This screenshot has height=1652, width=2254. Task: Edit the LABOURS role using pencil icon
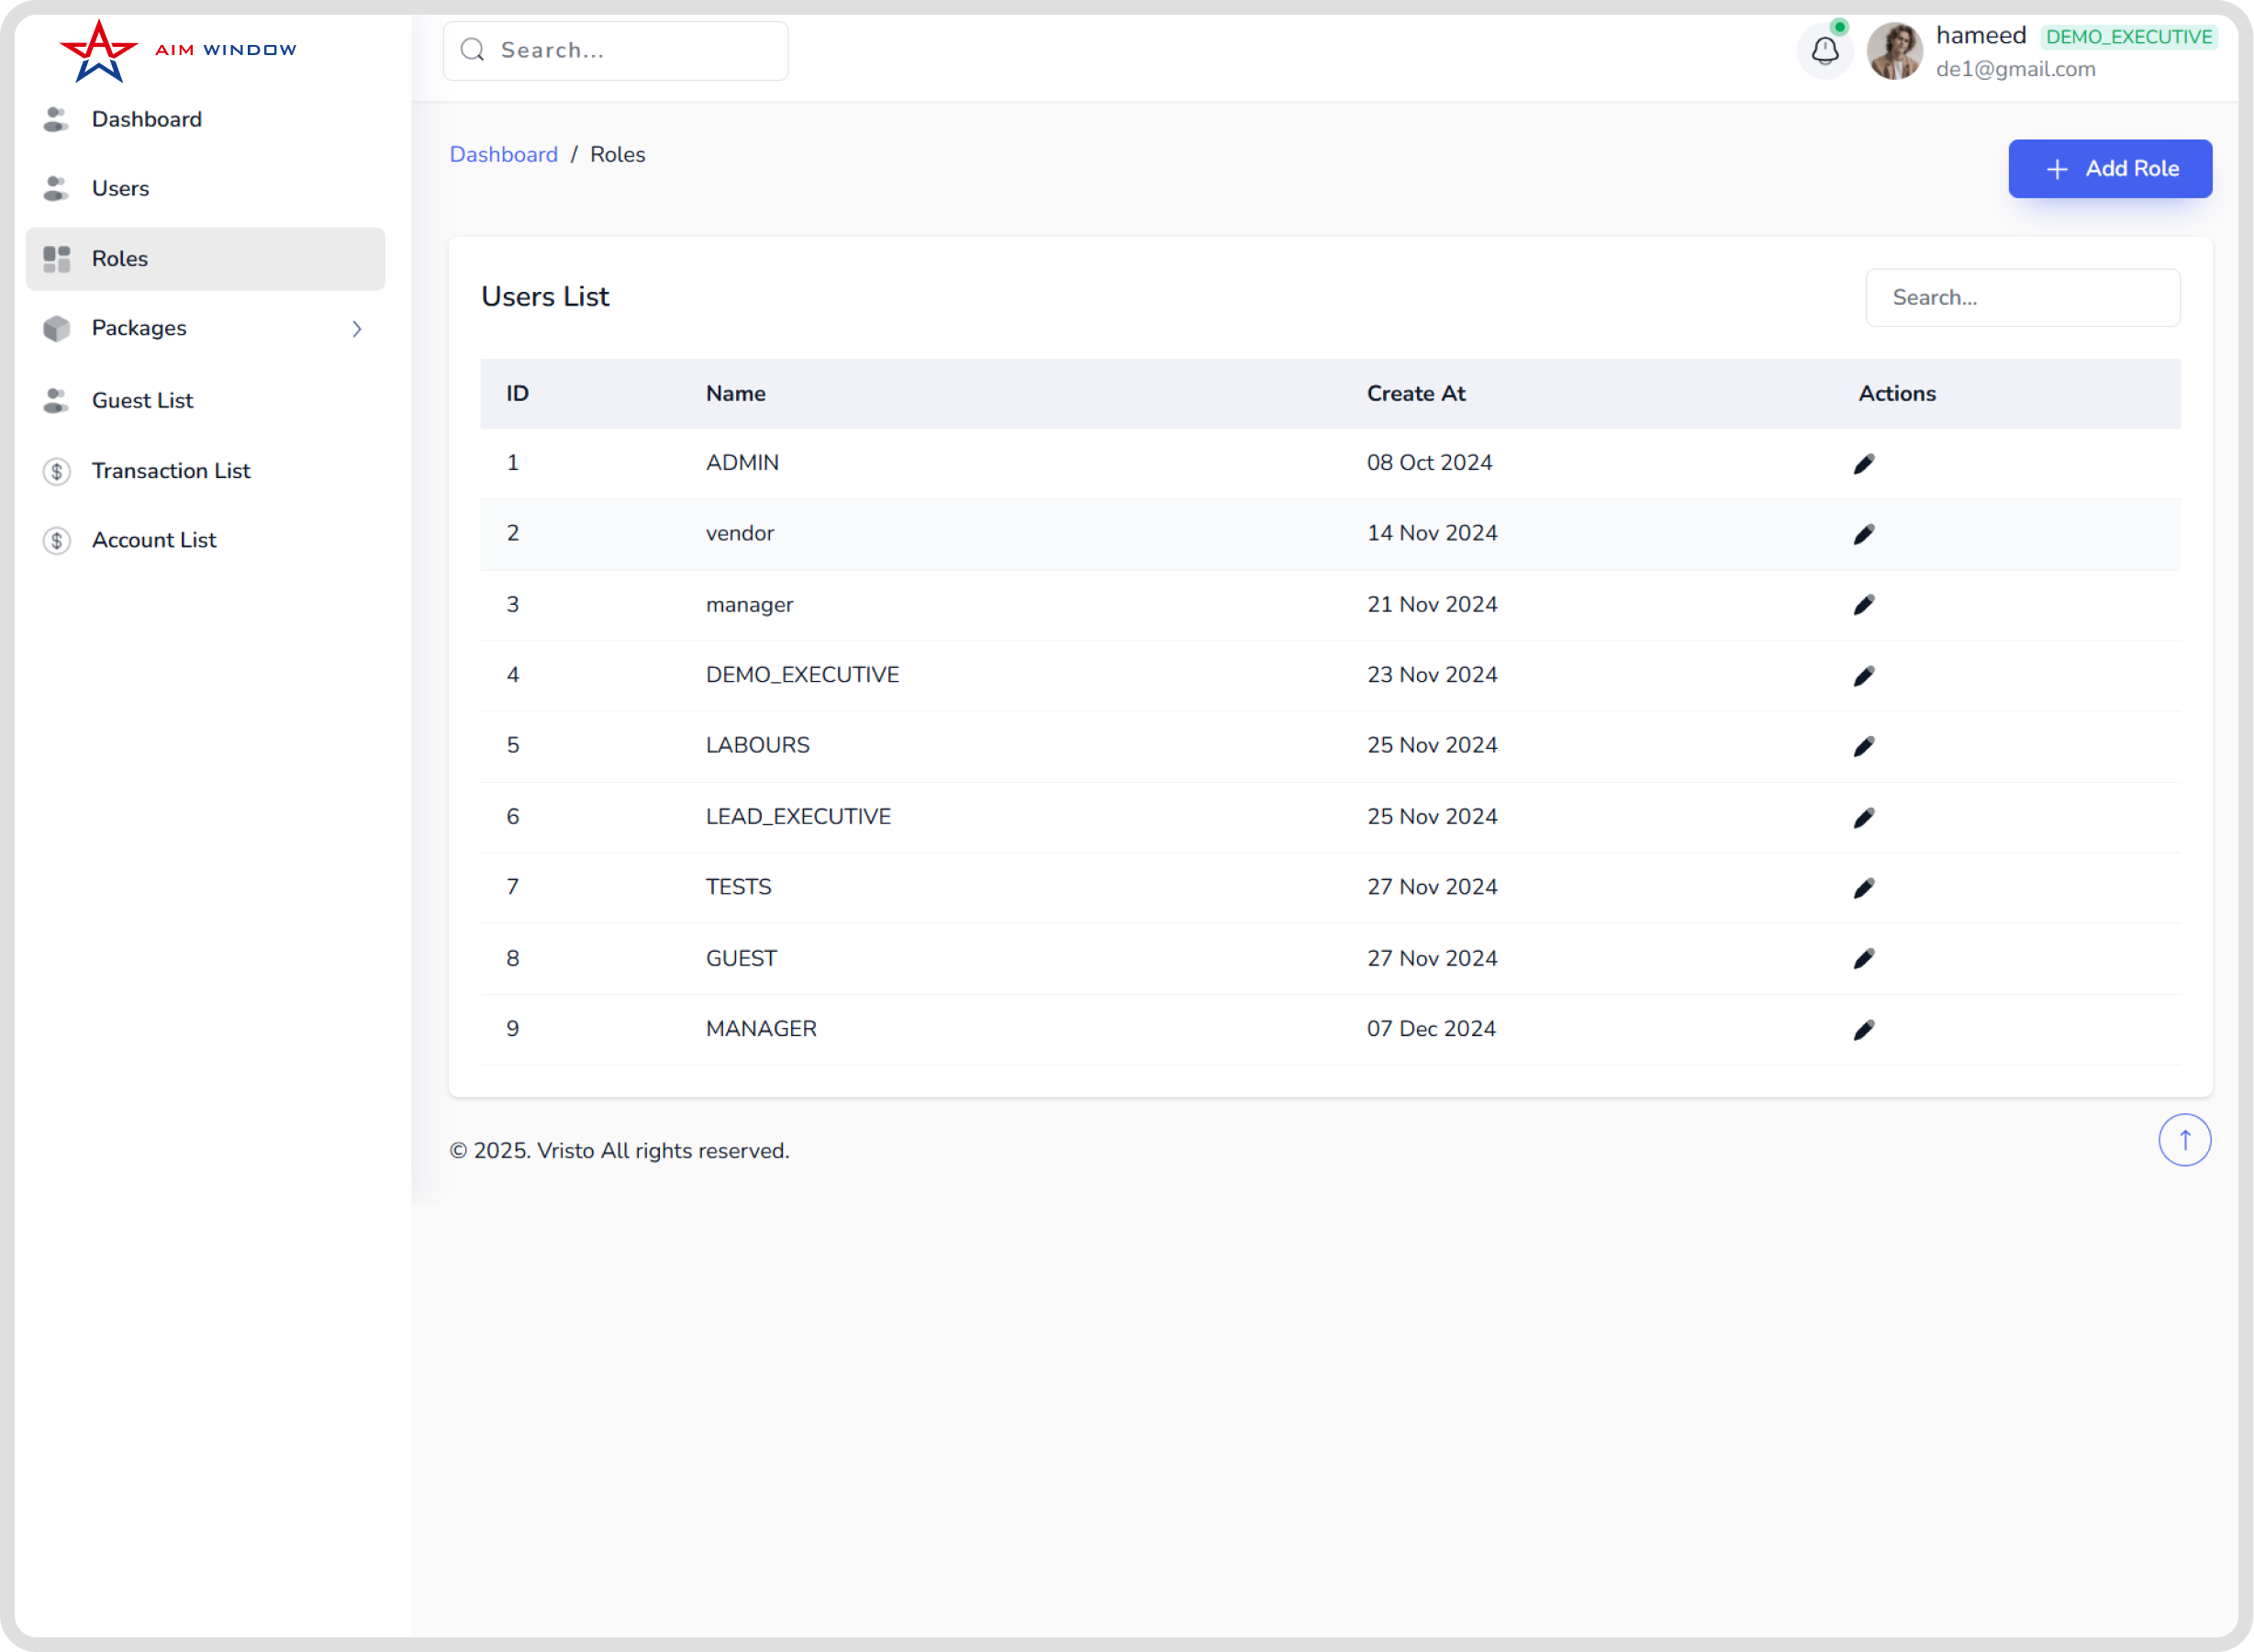[x=1863, y=745]
